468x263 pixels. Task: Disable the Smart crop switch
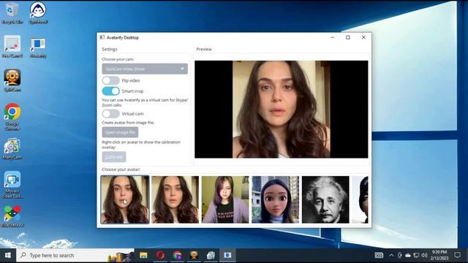click(110, 91)
